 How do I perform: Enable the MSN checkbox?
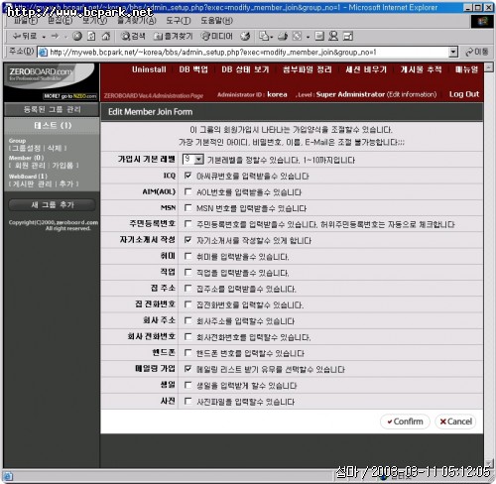tap(187, 208)
